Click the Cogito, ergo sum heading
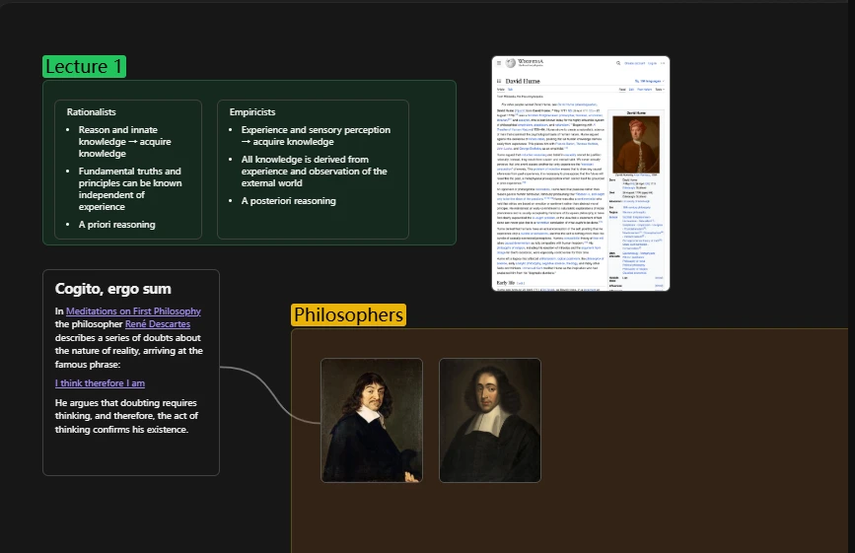Image resolution: width=855 pixels, height=553 pixels. point(113,289)
